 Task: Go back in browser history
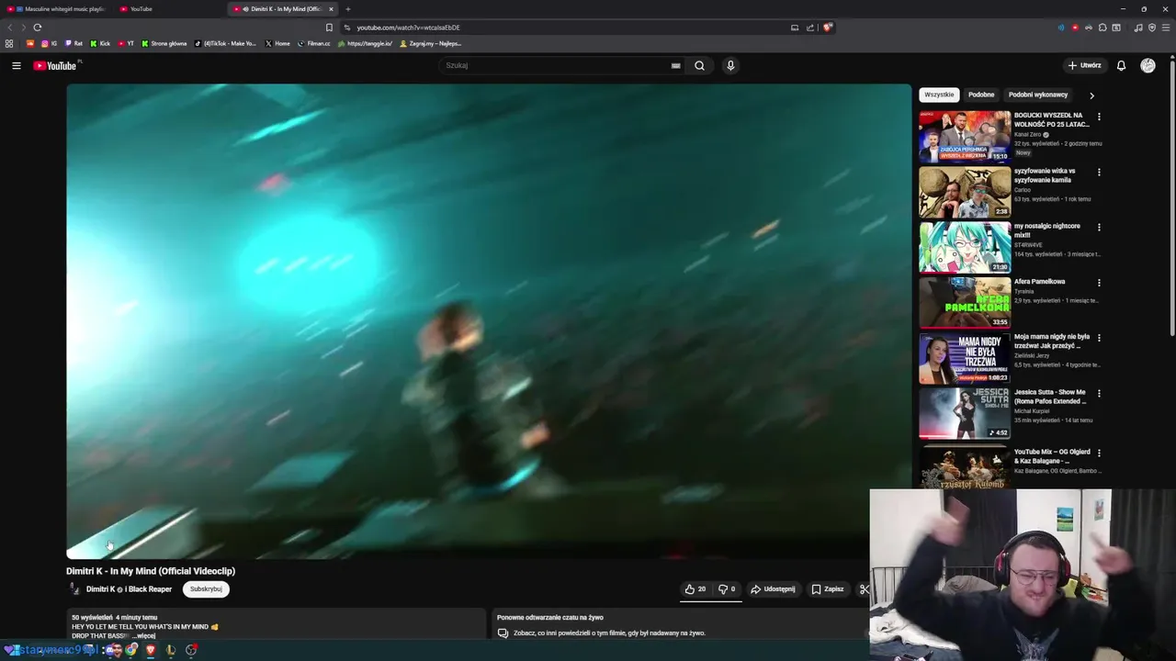tap(10, 28)
